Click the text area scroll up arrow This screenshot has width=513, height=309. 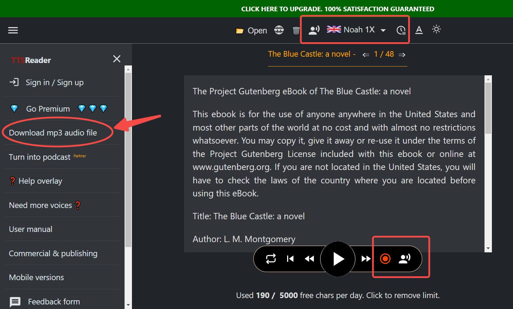tap(488, 79)
